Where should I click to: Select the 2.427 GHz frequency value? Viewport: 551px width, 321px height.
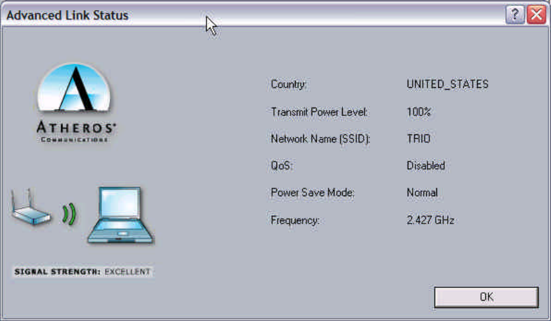click(430, 220)
